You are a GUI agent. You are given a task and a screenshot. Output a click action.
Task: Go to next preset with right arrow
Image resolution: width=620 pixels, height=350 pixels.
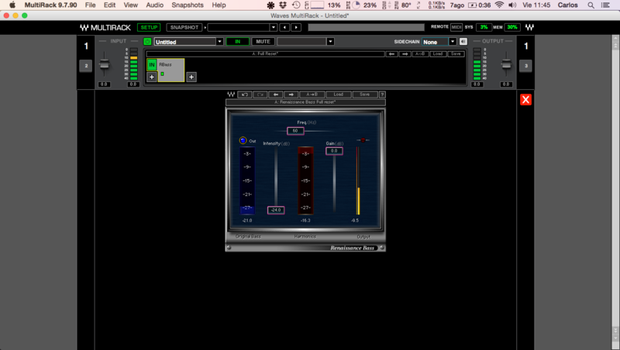291,94
